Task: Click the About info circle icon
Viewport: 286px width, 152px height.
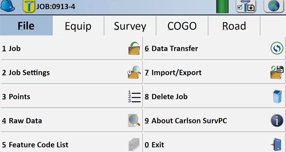Action: point(277,120)
